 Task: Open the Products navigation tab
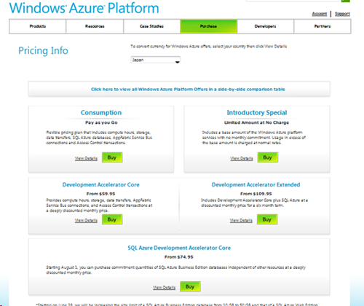coord(38,26)
